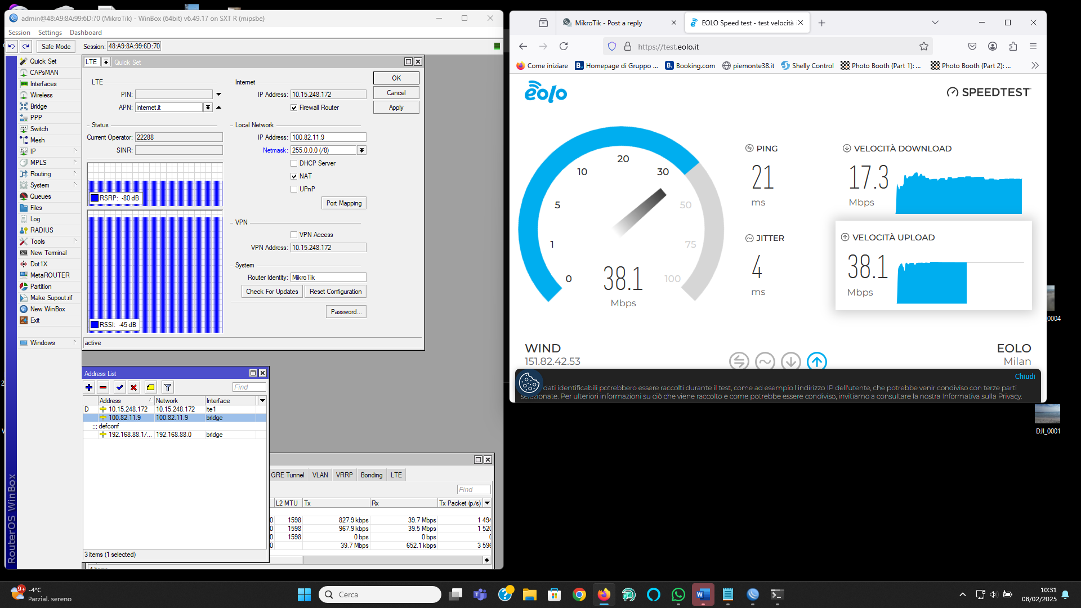Enable UPnP checkbox
The height and width of the screenshot is (608, 1081).
(x=294, y=189)
